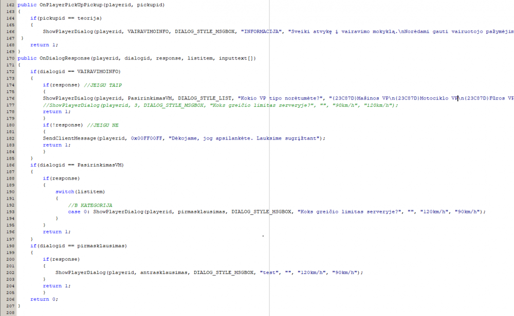Click the "test" string on line 202
514x316 pixels.
(269, 272)
